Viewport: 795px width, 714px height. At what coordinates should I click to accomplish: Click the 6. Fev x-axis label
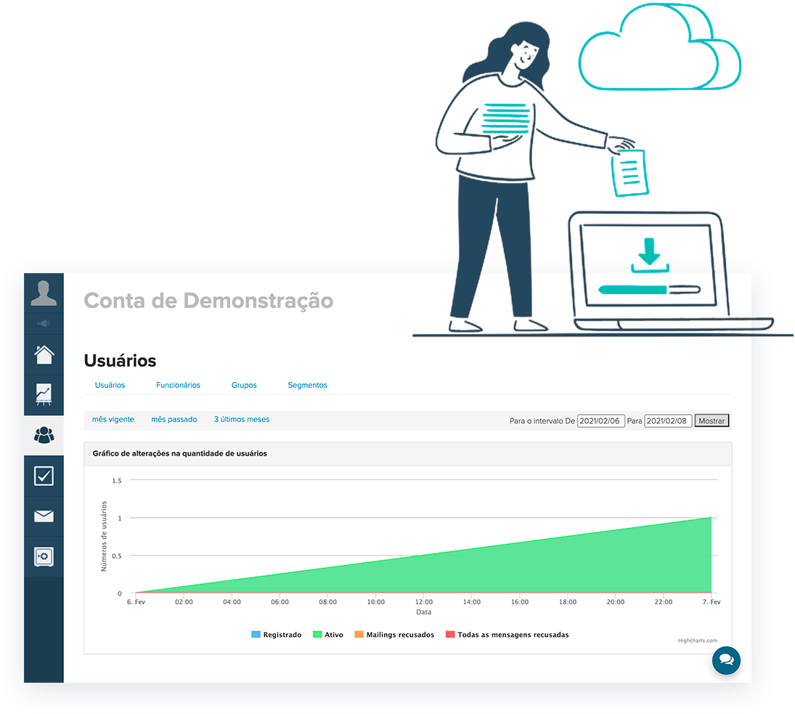pos(136,602)
